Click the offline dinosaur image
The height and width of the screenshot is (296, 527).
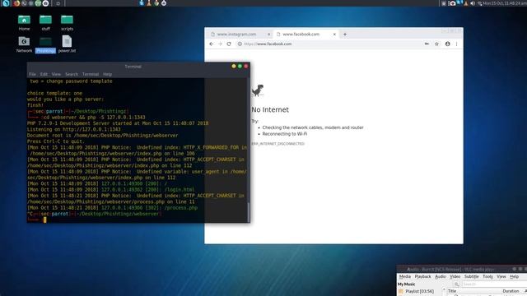coord(258,90)
